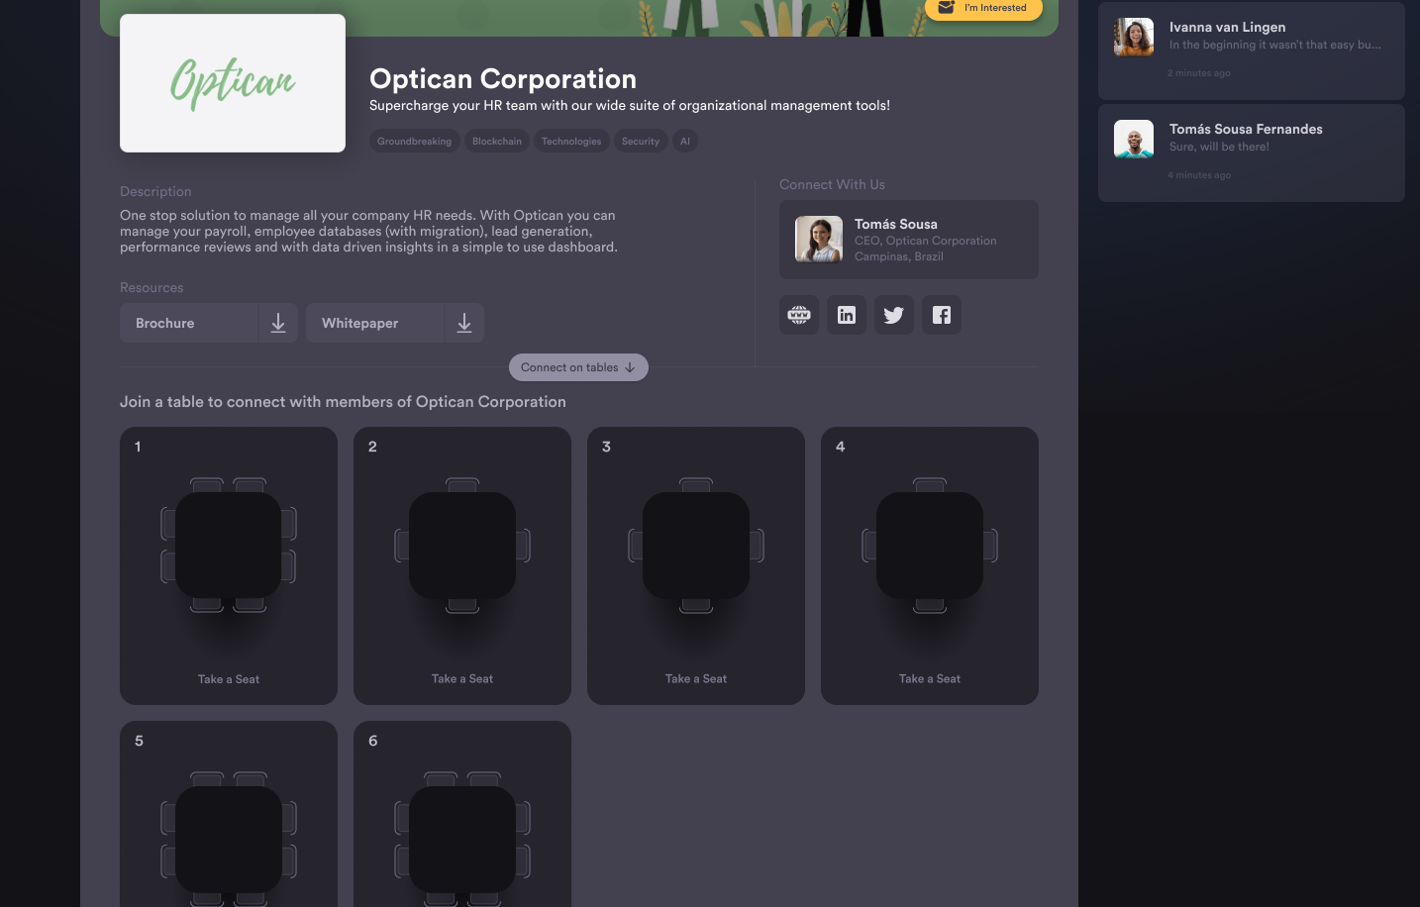The height and width of the screenshot is (907, 1420).
Task: Open the Twitter social icon
Action: (x=893, y=315)
